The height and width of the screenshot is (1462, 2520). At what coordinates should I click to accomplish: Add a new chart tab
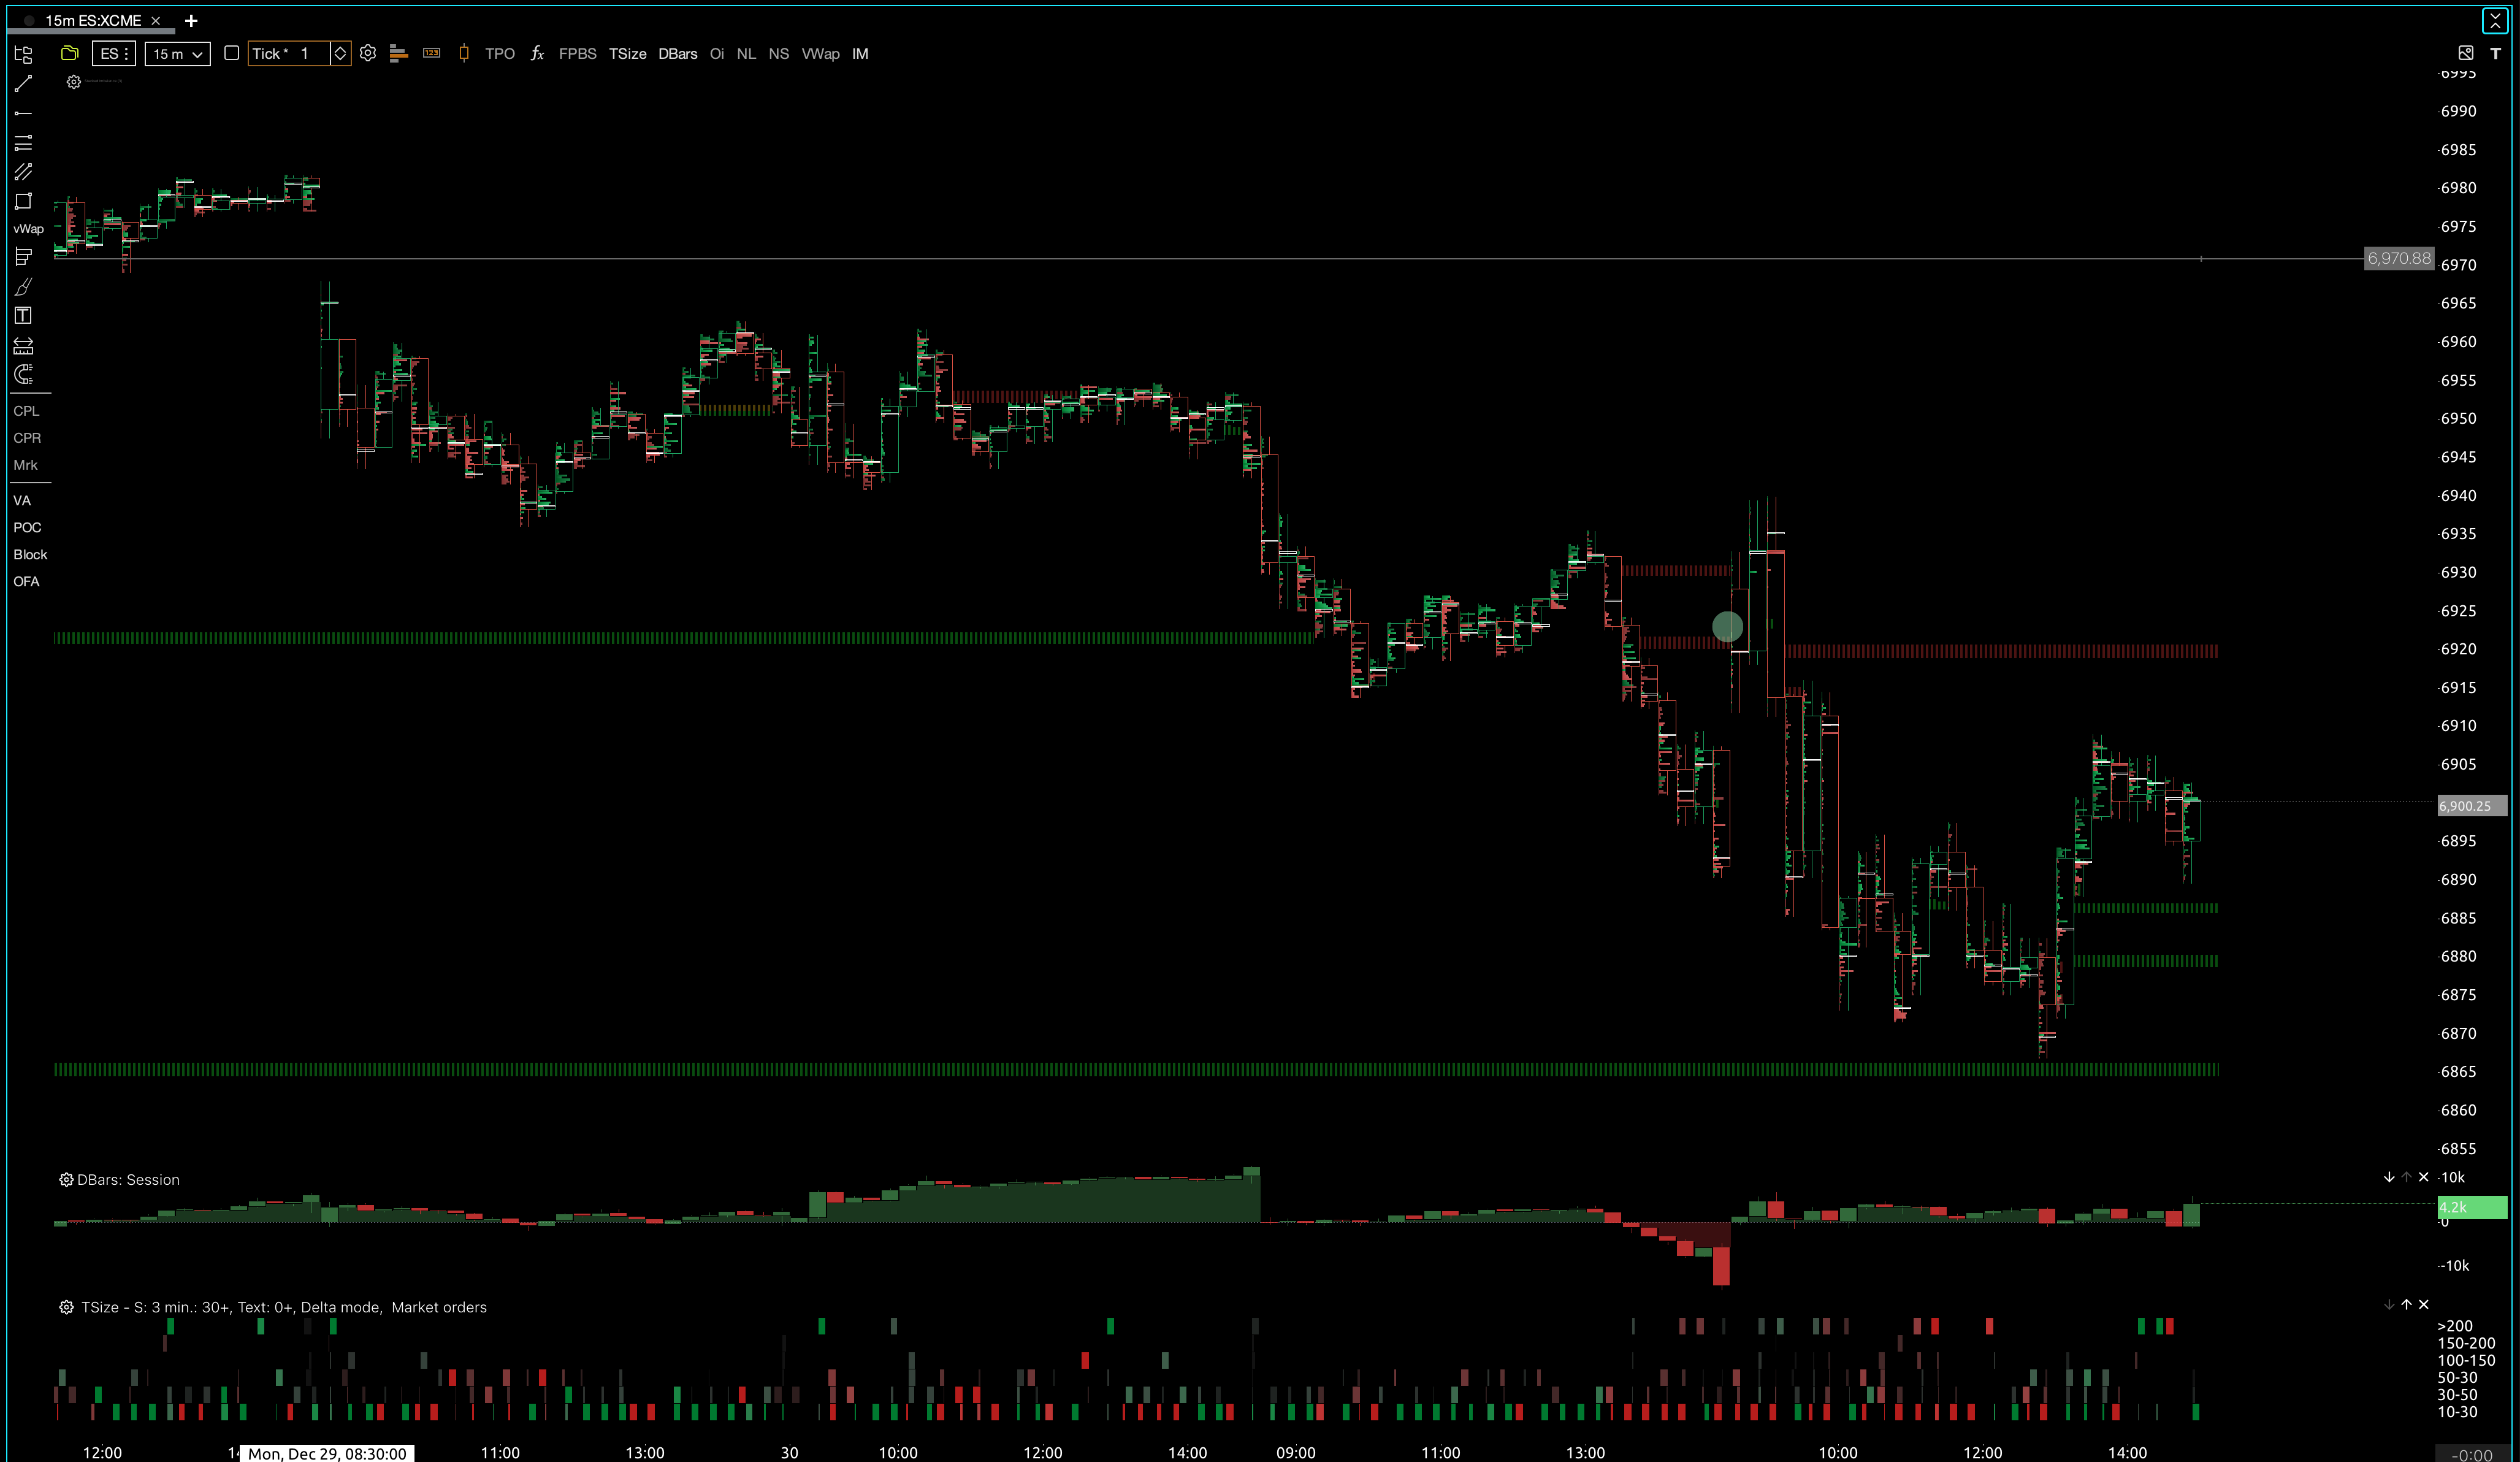pos(191,20)
